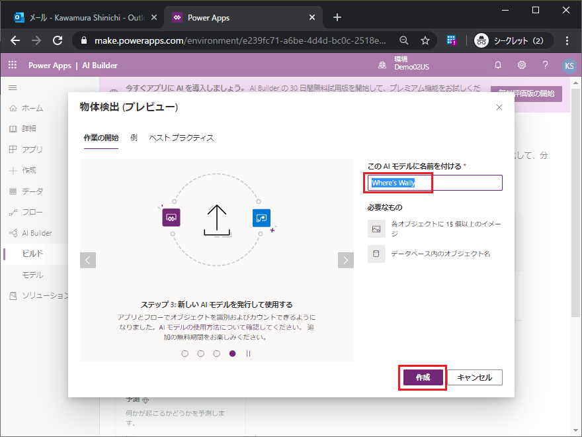Show the next carousel slide

[x=345, y=260]
